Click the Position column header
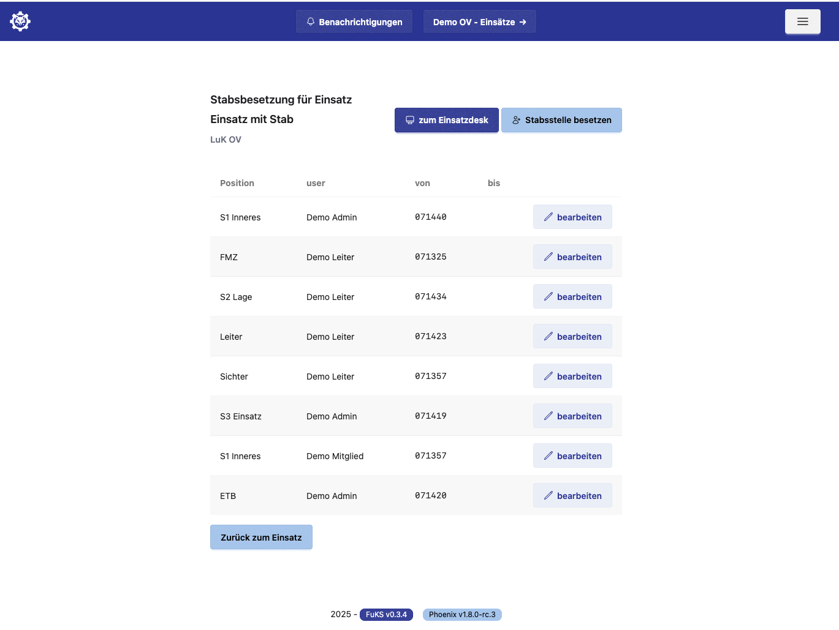This screenshot has width=839, height=630. [237, 183]
